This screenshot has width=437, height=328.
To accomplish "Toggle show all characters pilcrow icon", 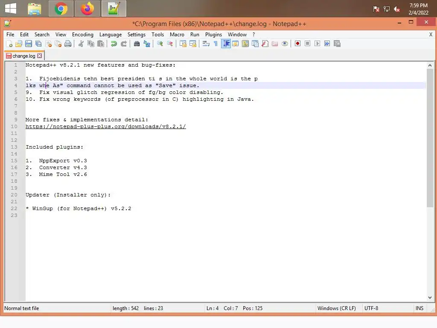I will (216, 44).
